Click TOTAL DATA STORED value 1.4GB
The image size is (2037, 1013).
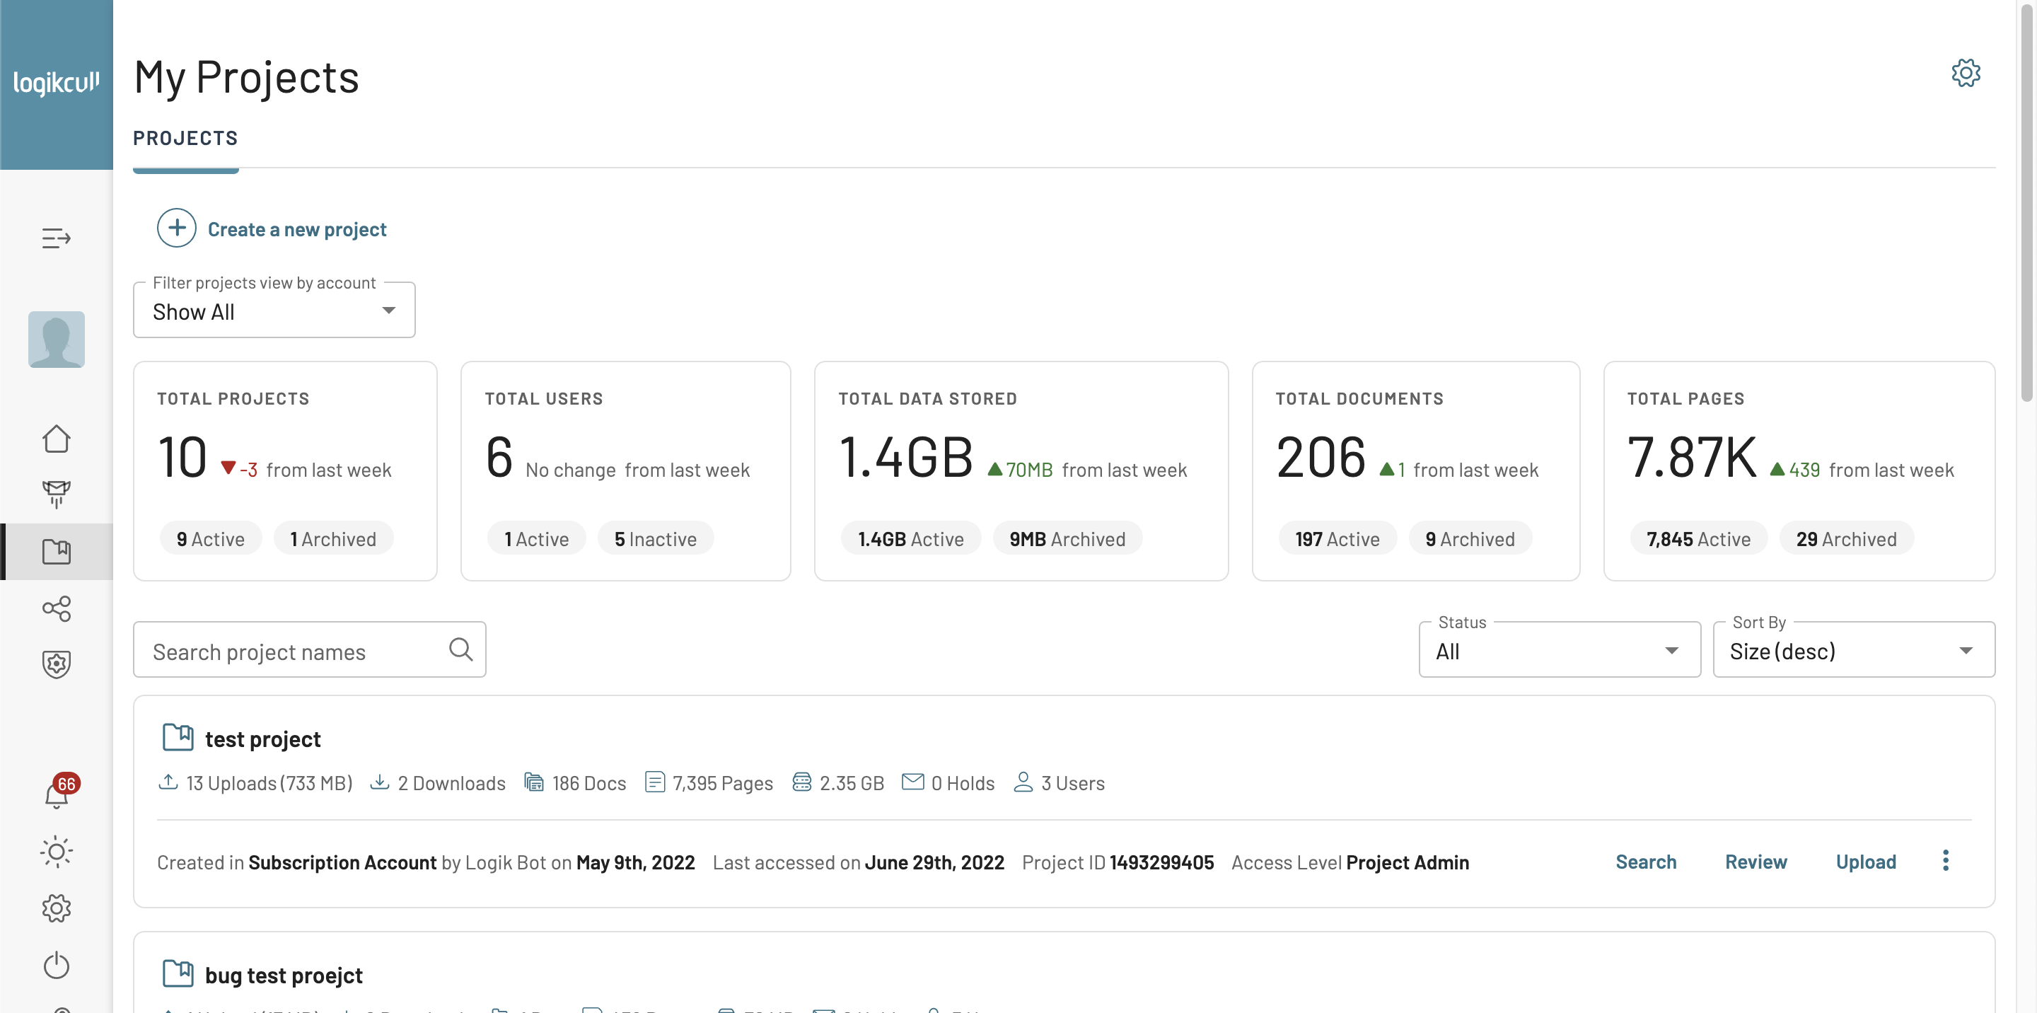click(x=906, y=457)
